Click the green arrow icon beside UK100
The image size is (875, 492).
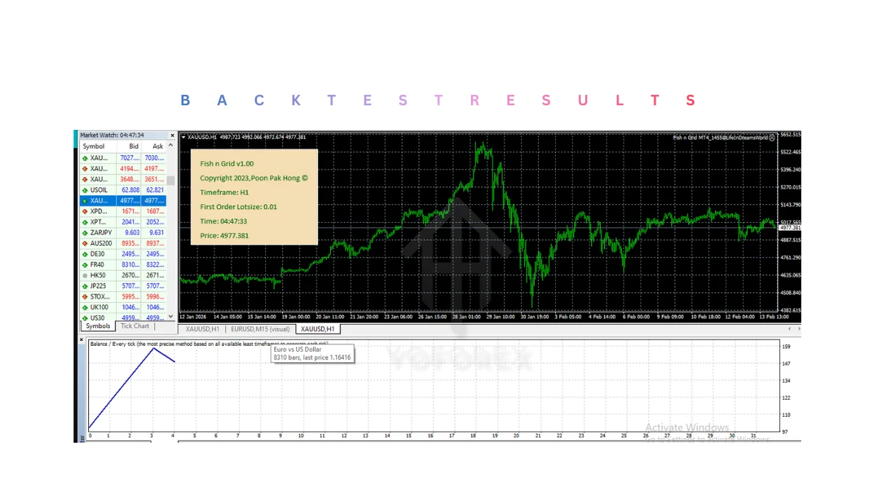point(85,307)
